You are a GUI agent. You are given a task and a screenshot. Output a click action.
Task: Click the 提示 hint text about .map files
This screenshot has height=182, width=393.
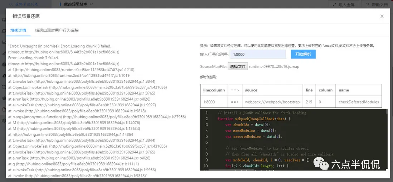(x=287, y=46)
